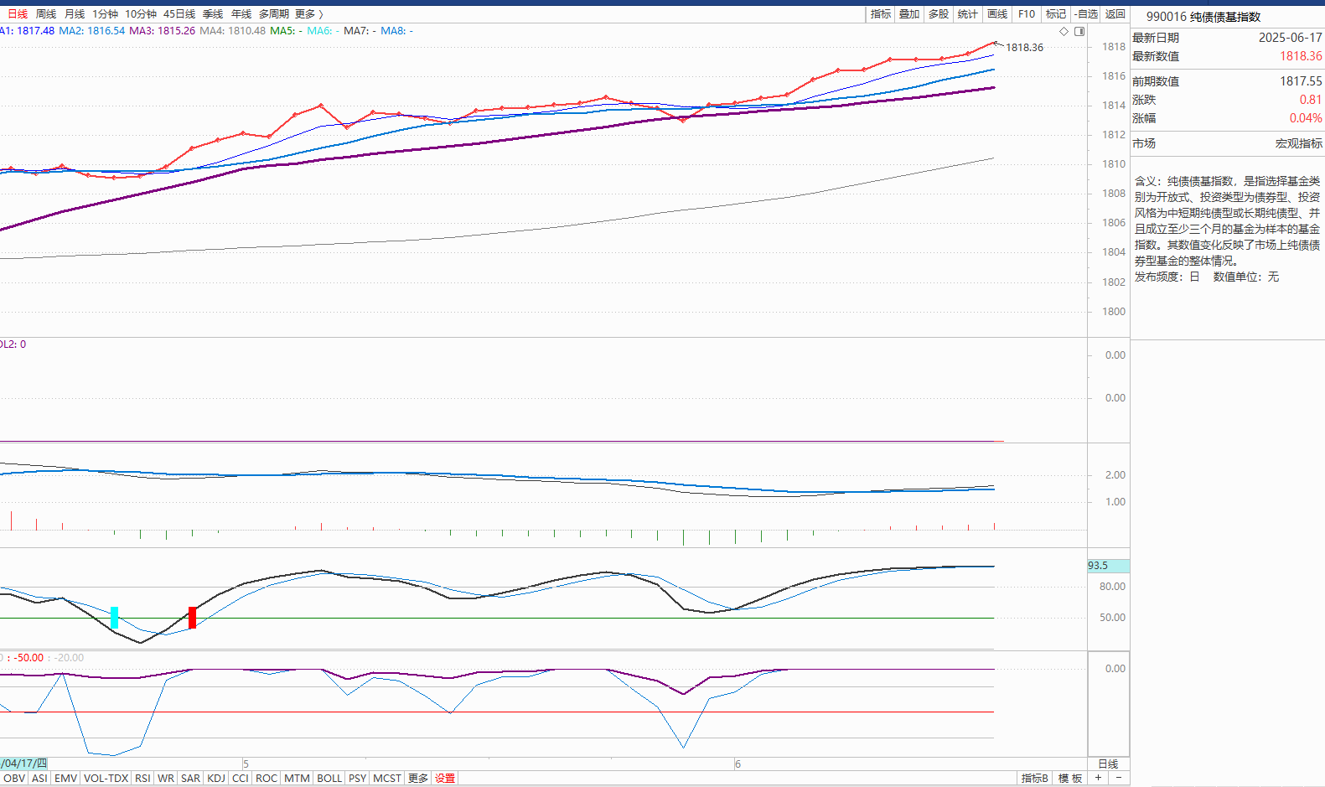
Task: Click the 指标B button at bottom
Action: pos(1035,779)
